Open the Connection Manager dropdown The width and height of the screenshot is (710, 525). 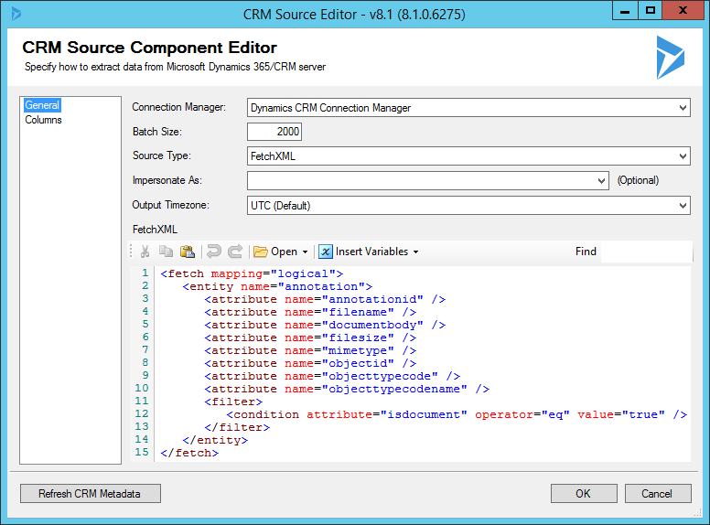coord(683,108)
